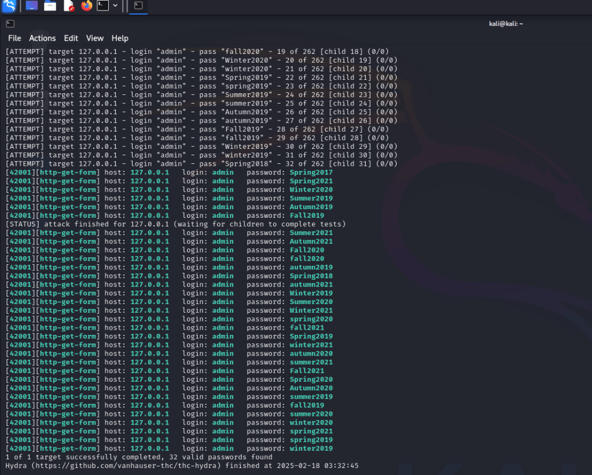Open the Actions menu

42,38
